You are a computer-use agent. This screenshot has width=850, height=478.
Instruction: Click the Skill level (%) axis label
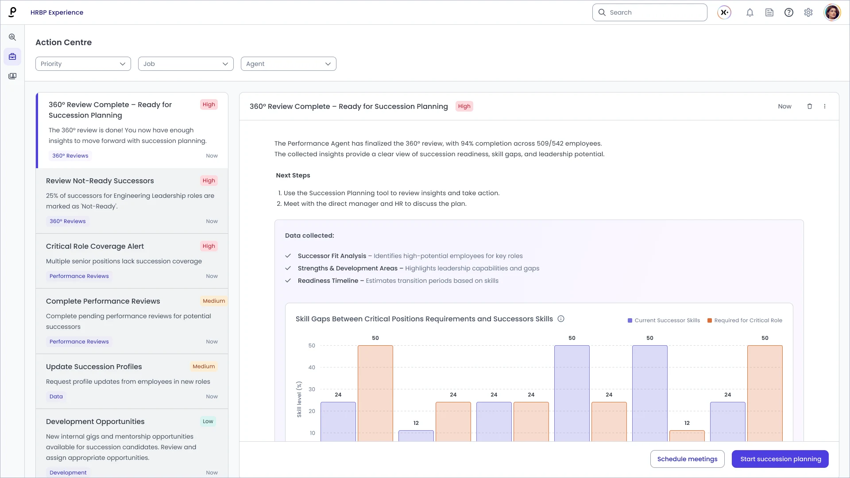coord(299,399)
